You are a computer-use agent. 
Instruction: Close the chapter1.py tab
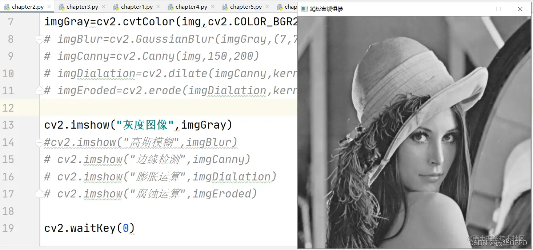158,7
